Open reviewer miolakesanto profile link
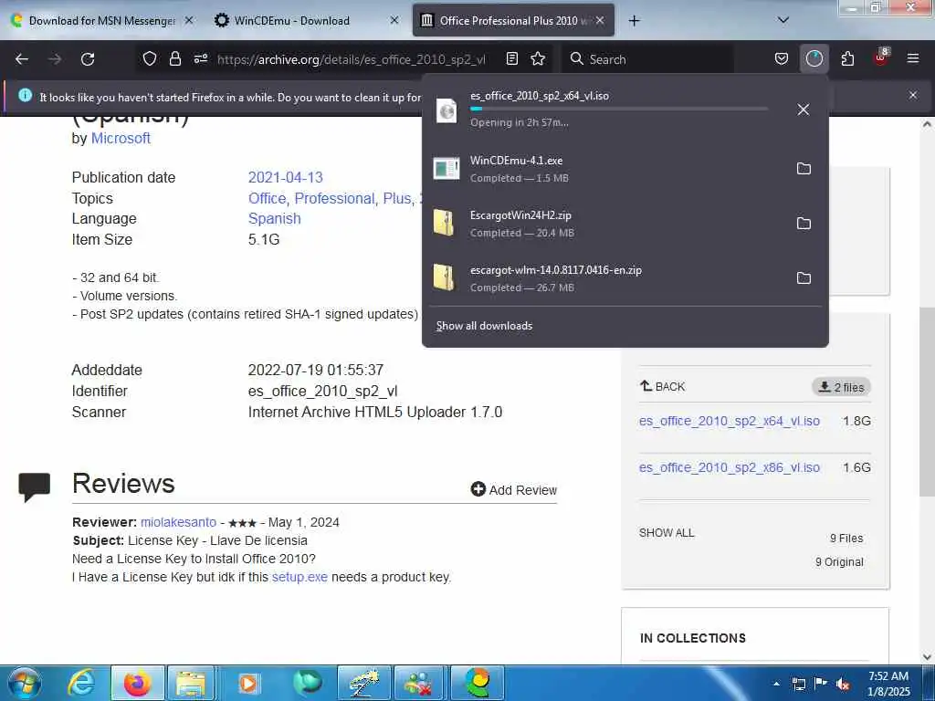935x701 pixels. [x=178, y=522]
